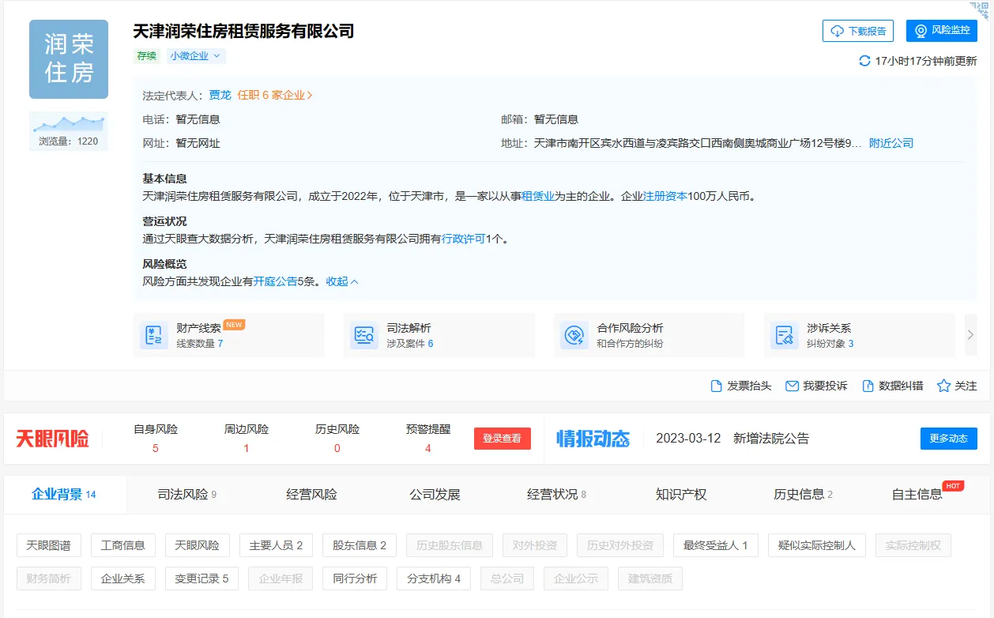Open legal representative 贾龙 link
This screenshot has width=994, height=618.
220,95
